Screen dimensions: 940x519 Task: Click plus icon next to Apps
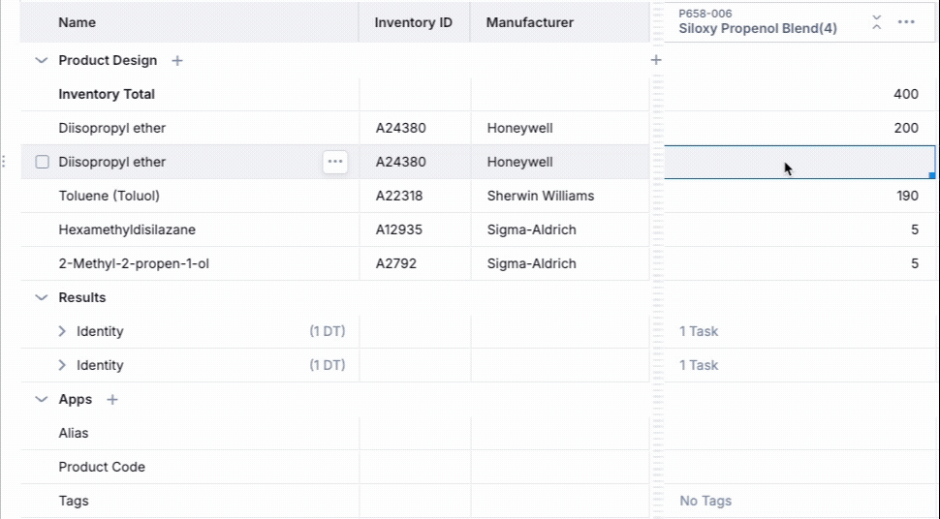point(112,400)
